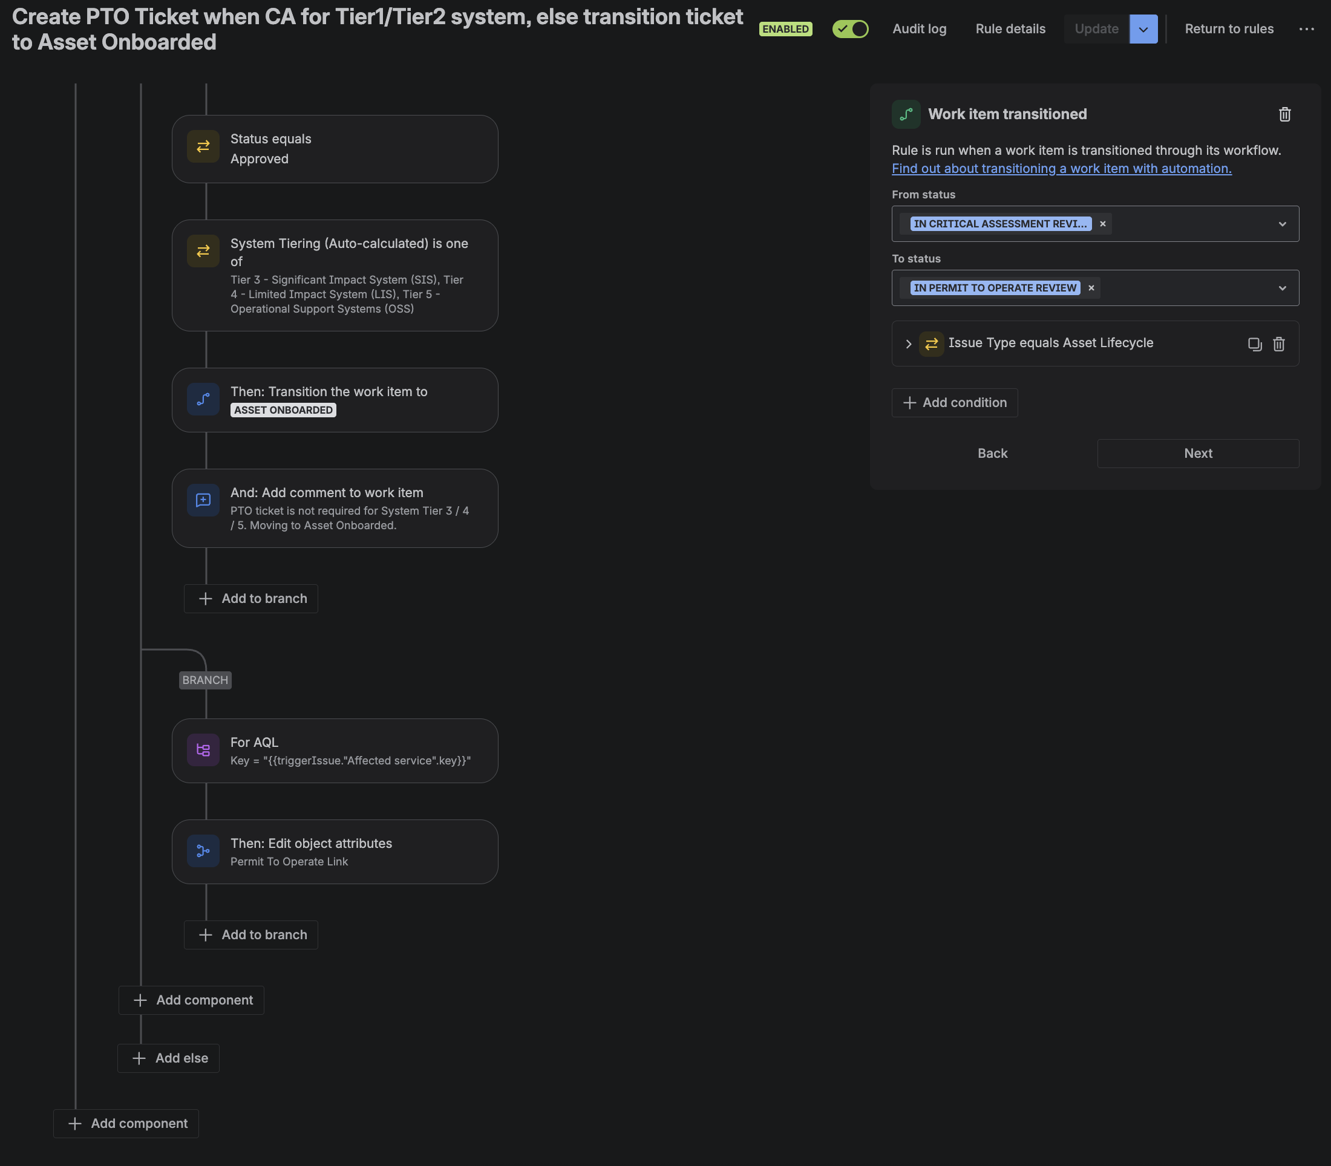Viewport: 1331px width, 1166px height.
Task: Click the Update button
Action: (1096, 28)
